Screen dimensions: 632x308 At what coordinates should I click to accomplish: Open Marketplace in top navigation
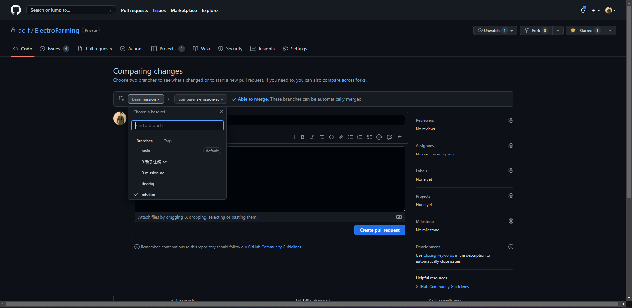[184, 10]
